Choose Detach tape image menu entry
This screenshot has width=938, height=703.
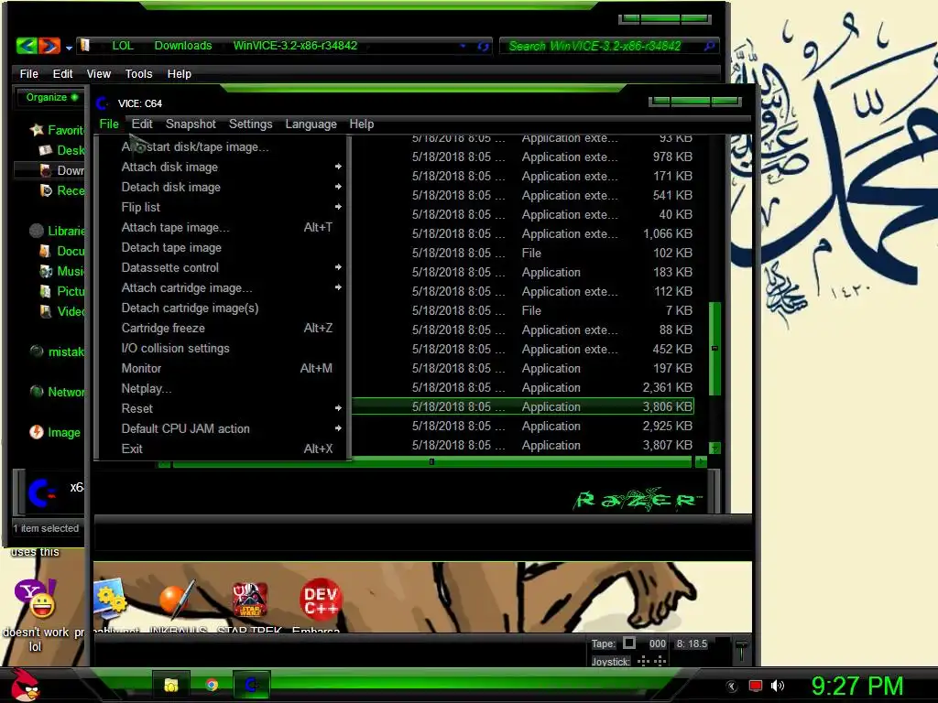click(x=223, y=247)
